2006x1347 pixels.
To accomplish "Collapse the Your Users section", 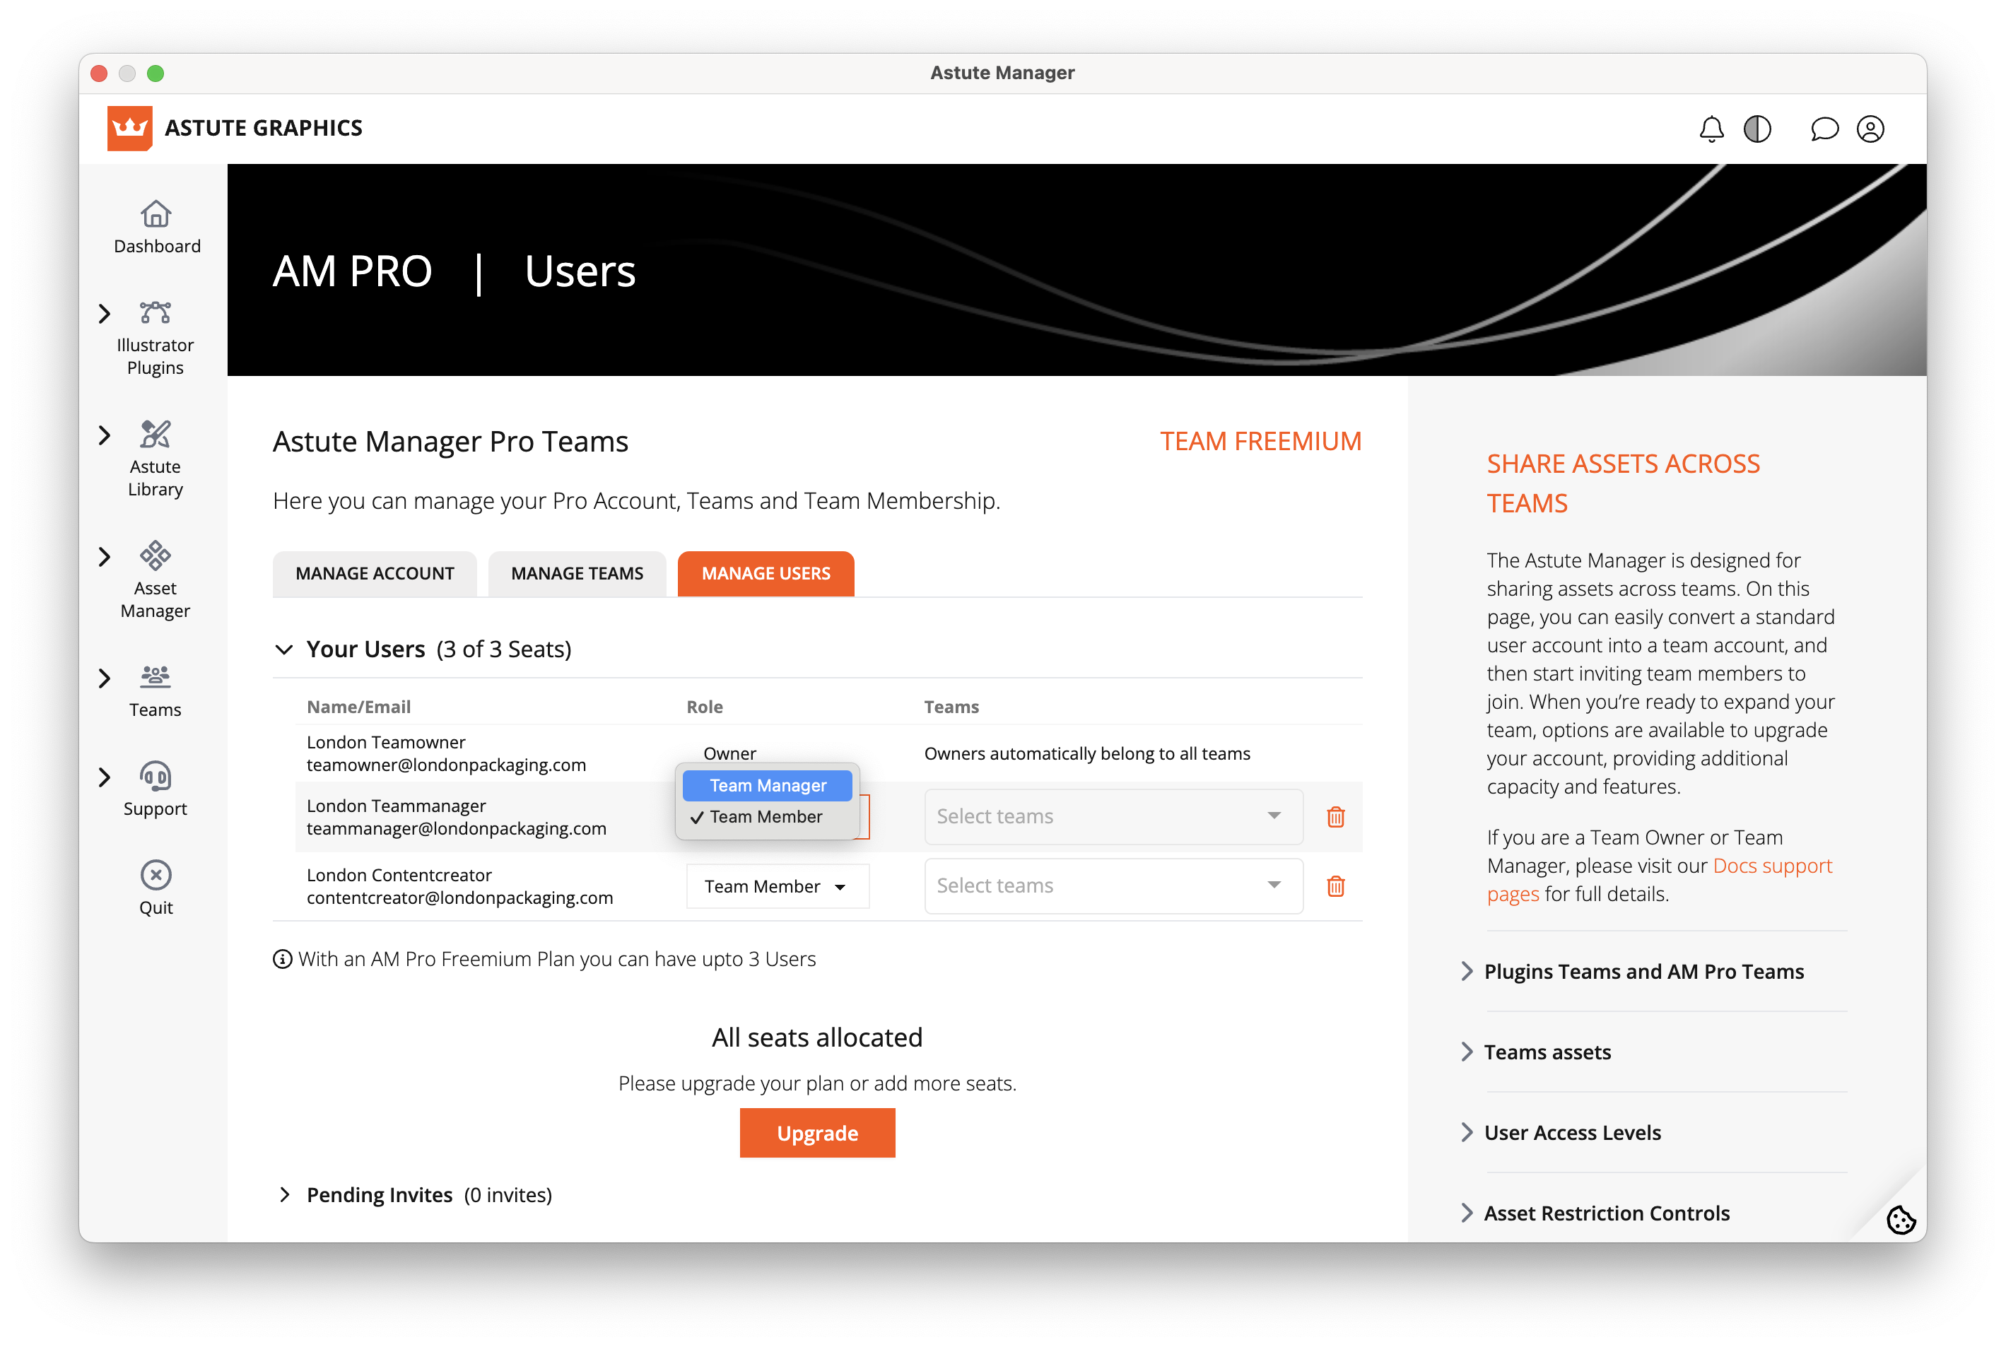I will (284, 649).
